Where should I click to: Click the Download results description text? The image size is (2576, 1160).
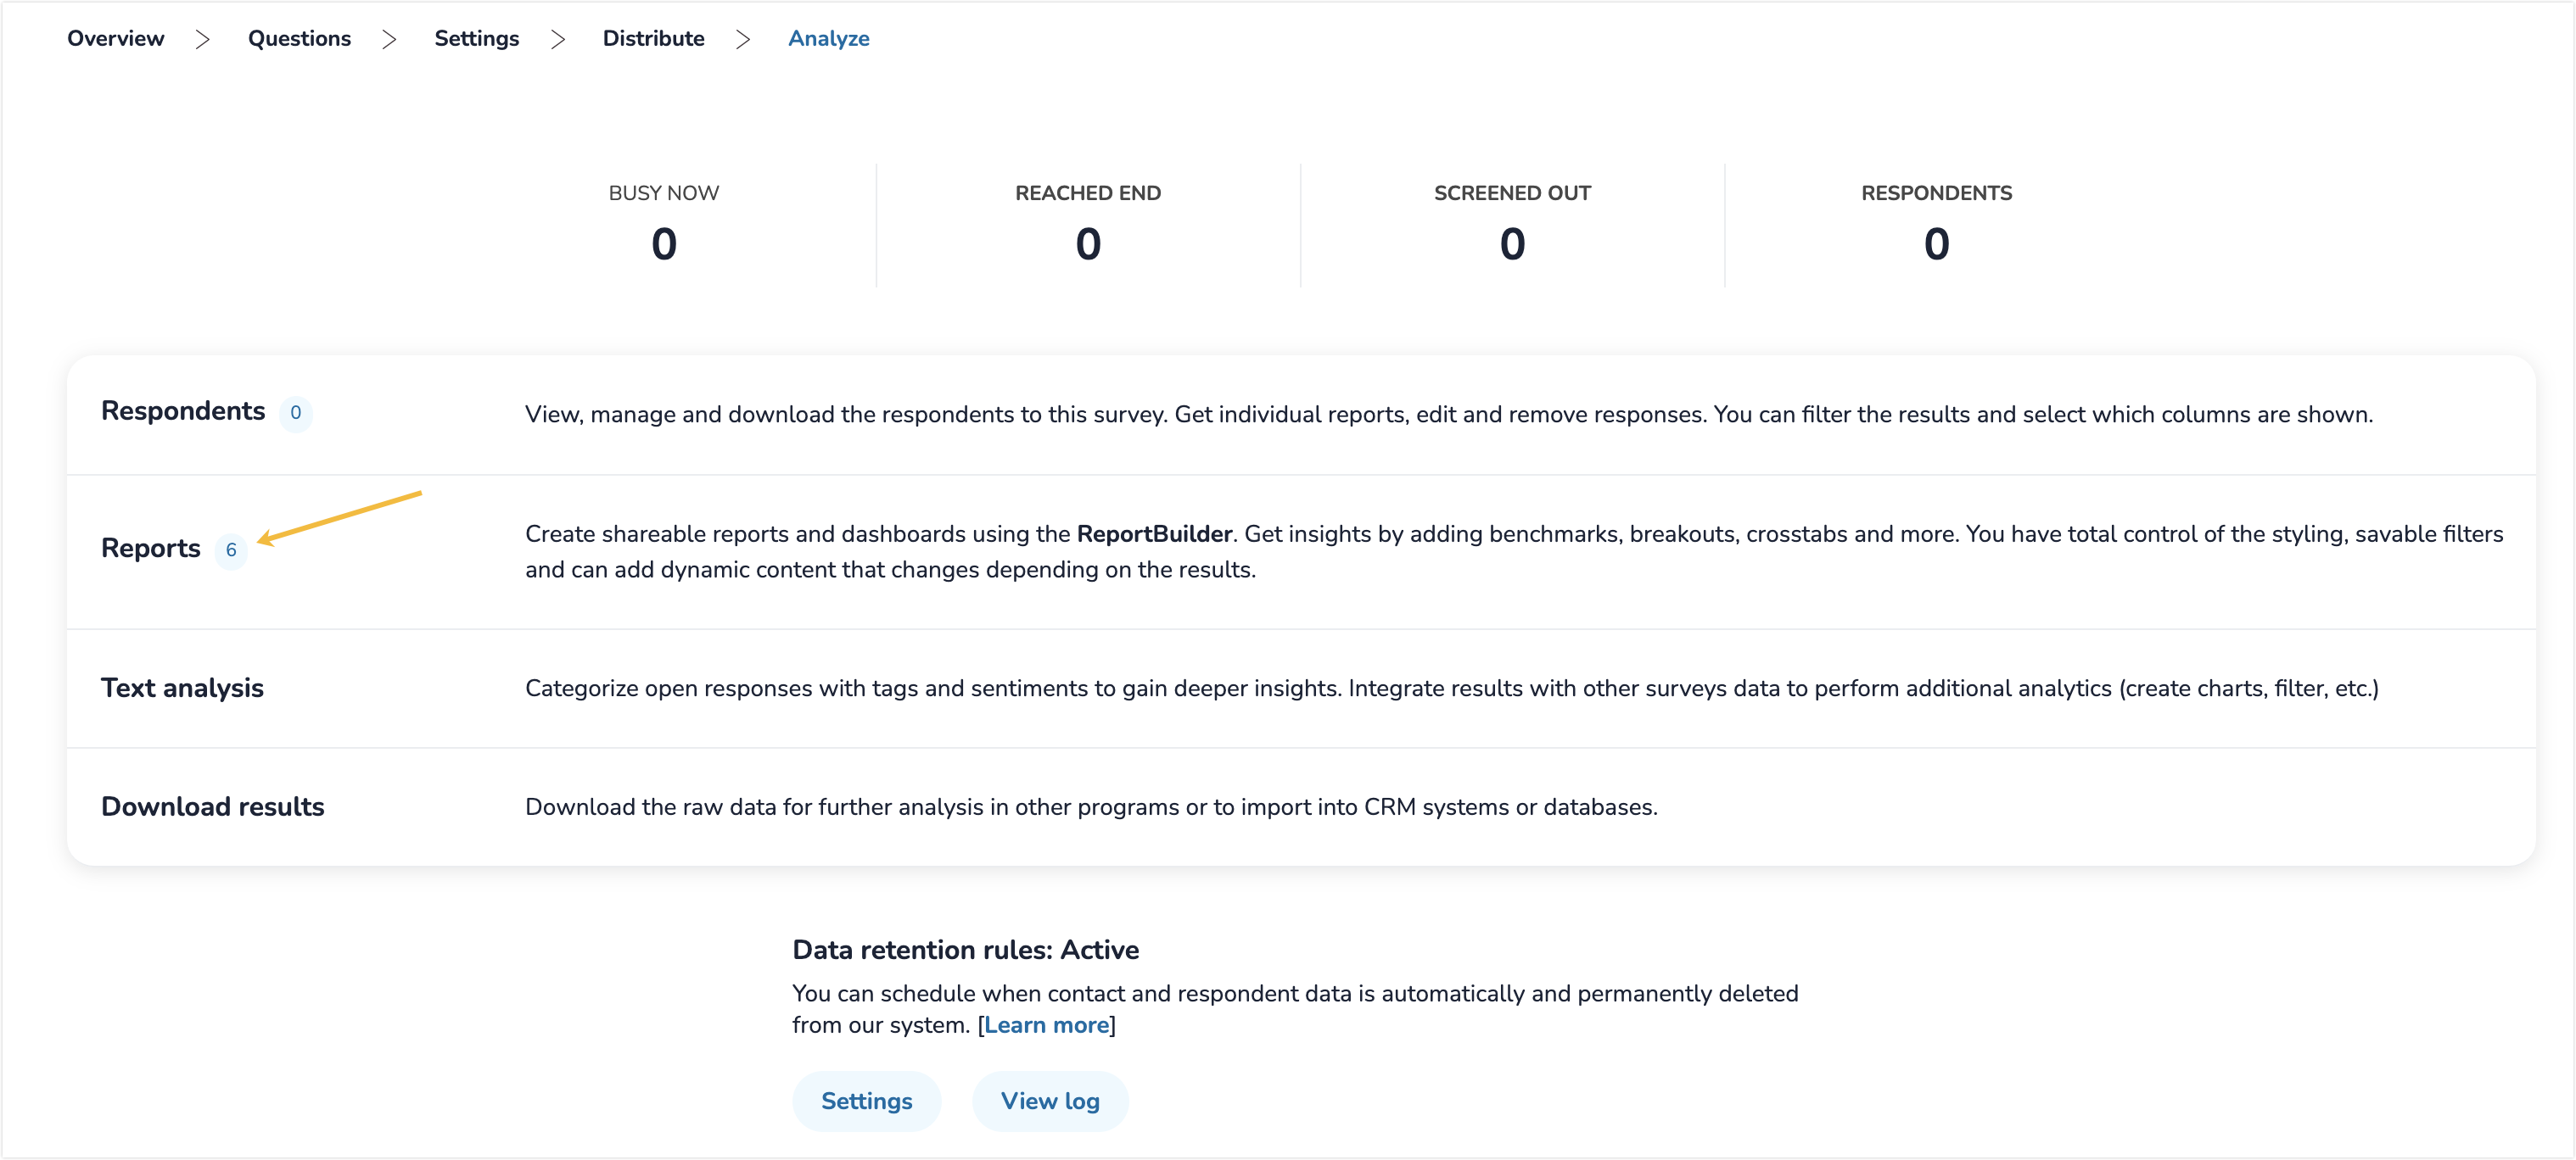pos(1091,807)
